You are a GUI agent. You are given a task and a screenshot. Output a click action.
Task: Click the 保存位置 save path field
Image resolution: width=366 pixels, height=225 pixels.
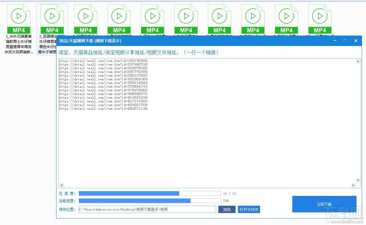tap(147, 209)
